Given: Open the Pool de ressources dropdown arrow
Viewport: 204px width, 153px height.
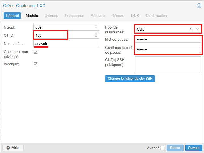Looking at the screenshot, I should coord(197,29).
